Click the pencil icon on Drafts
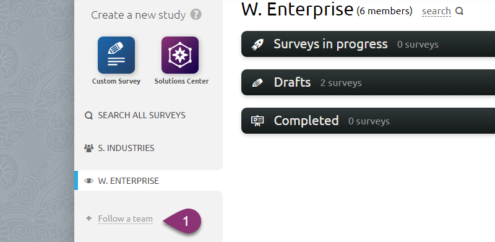 click(x=257, y=83)
